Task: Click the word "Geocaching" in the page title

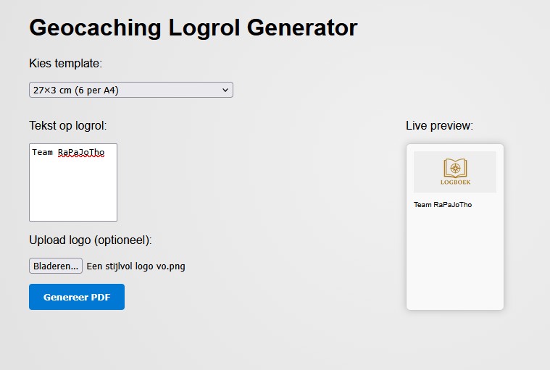Action: click(x=95, y=28)
